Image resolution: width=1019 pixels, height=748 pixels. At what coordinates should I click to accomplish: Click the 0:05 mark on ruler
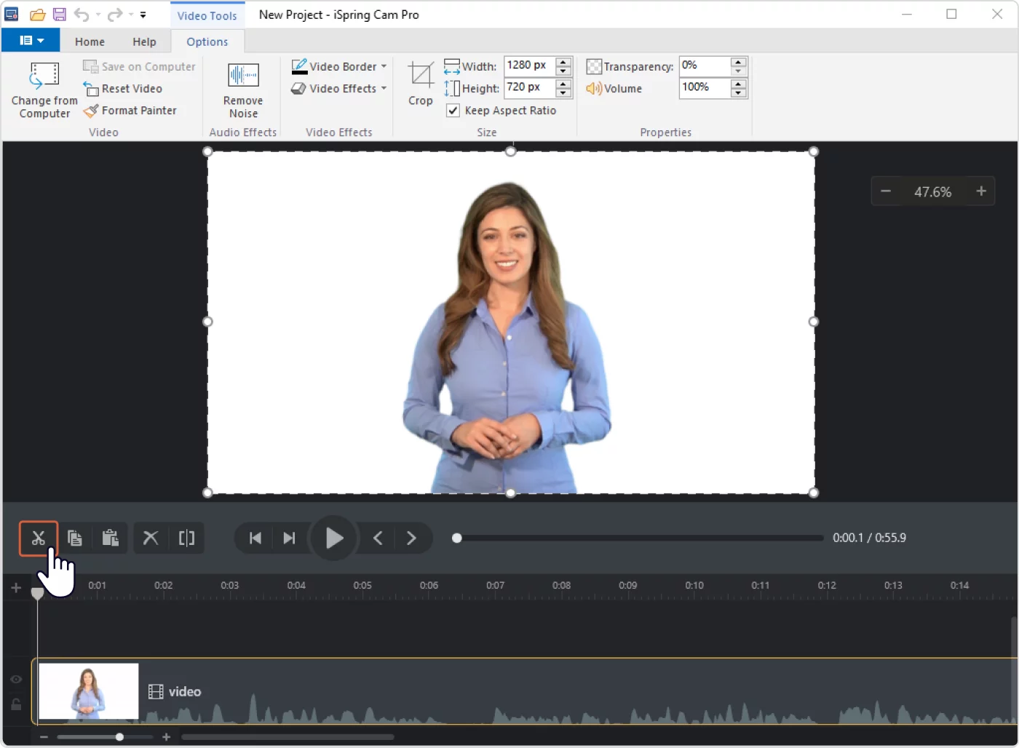tap(362, 585)
